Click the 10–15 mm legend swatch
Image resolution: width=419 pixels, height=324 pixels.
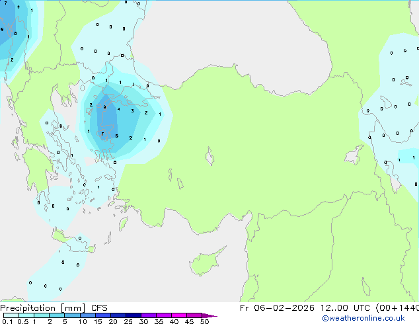(x=88, y=315)
